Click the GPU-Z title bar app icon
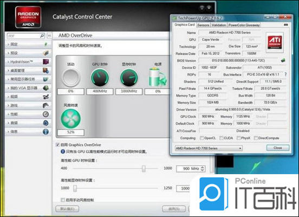Screen dimensions: 299x217 click(x=174, y=18)
